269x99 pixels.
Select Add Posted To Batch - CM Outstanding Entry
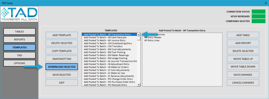pyautogui.click(x=110, y=43)
